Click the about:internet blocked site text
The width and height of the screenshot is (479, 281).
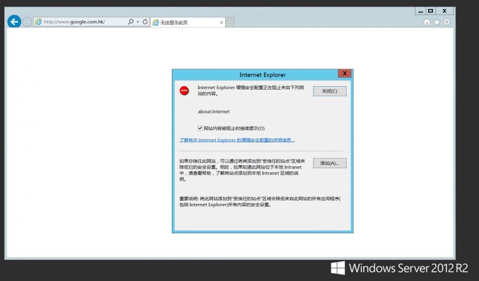(x=214, y=112)
